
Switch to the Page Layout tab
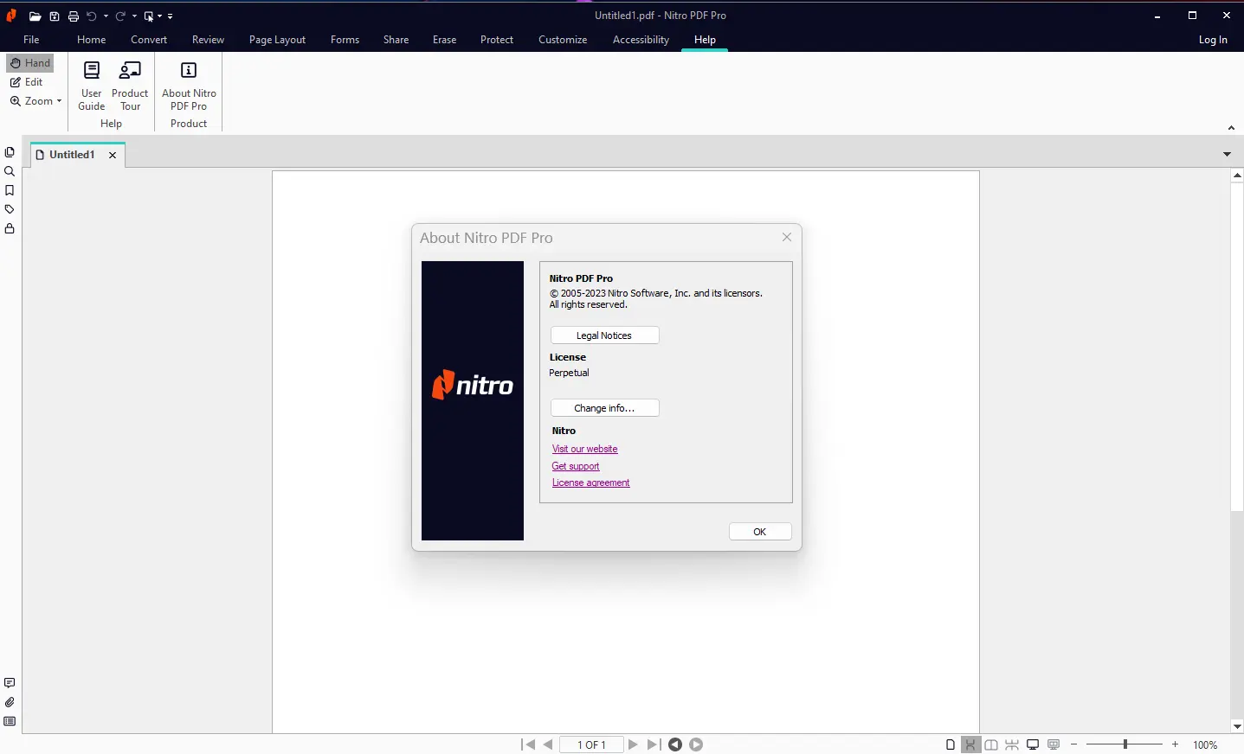[x=277, y=40]
